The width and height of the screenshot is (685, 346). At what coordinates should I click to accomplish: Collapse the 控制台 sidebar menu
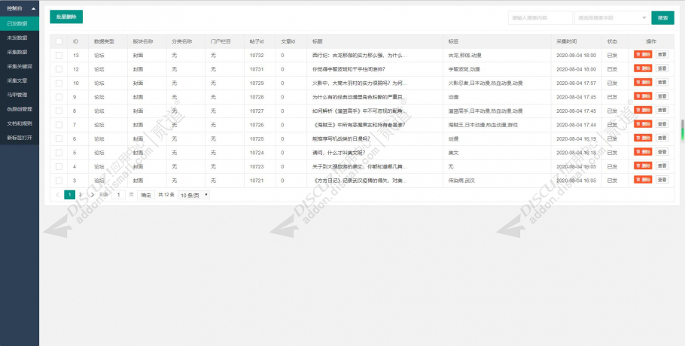click(19, 8)
